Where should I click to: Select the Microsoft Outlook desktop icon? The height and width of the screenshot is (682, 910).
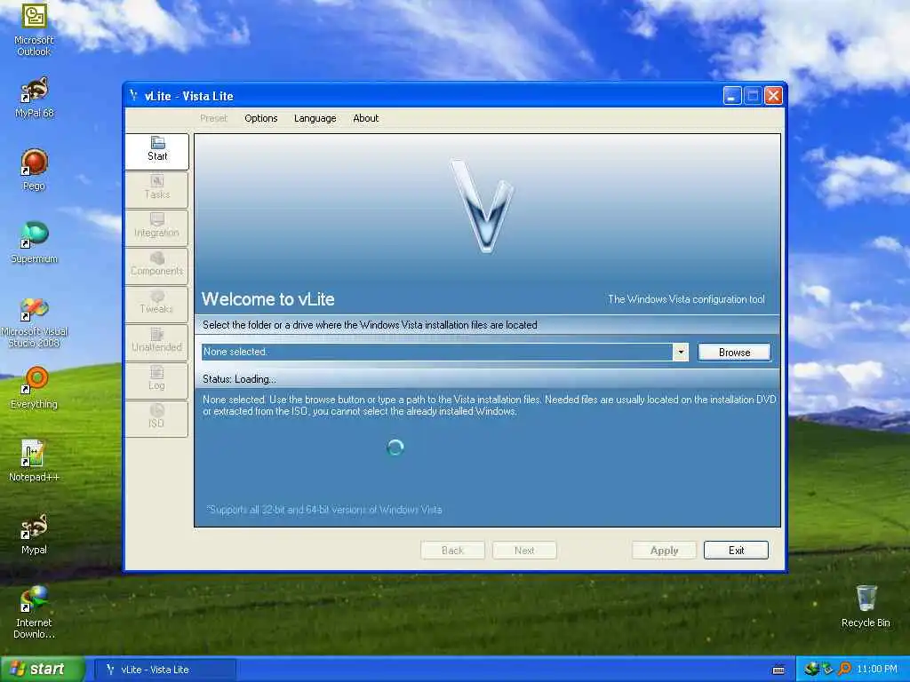(x=34, y=29)
